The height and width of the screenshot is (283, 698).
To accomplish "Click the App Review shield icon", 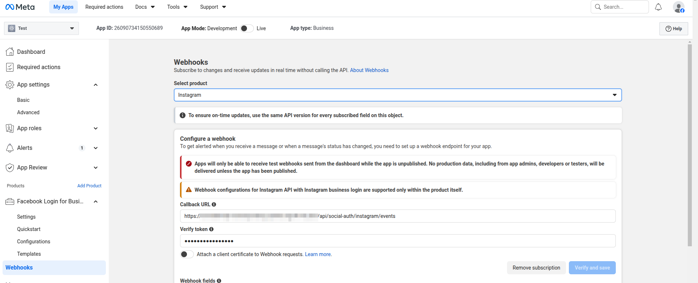I will [x=10, y=167].
